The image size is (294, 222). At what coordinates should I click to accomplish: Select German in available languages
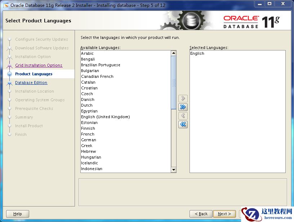126,140
